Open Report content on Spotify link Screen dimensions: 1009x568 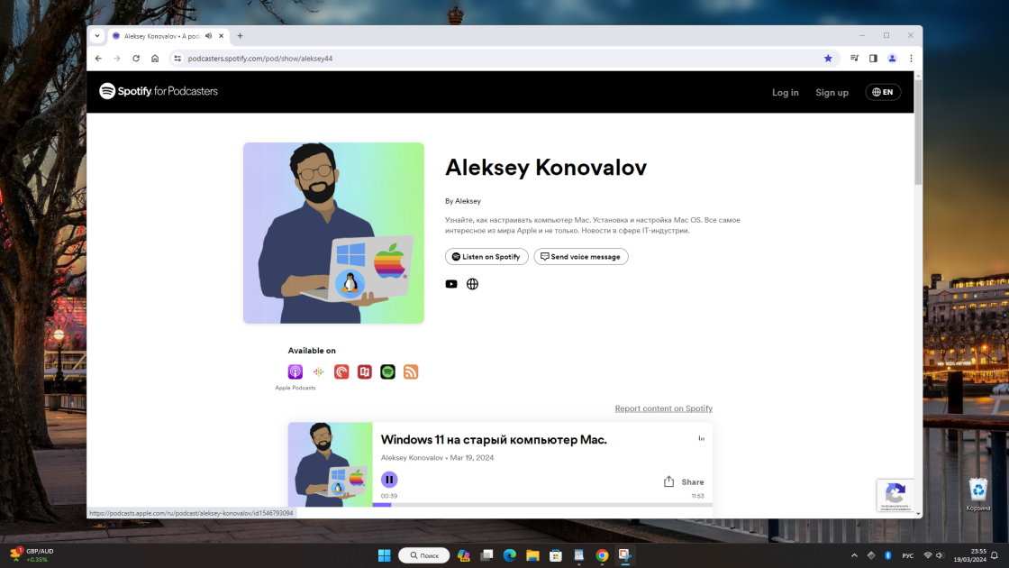click(x=663, y=408)
